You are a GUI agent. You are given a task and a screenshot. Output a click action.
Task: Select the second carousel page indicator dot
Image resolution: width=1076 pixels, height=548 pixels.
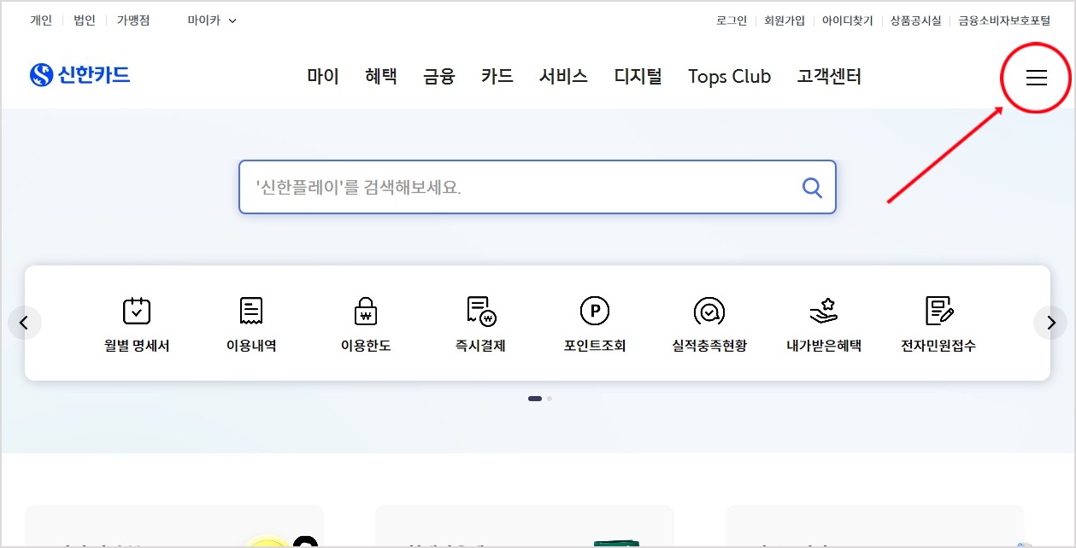tap(550, 399)
